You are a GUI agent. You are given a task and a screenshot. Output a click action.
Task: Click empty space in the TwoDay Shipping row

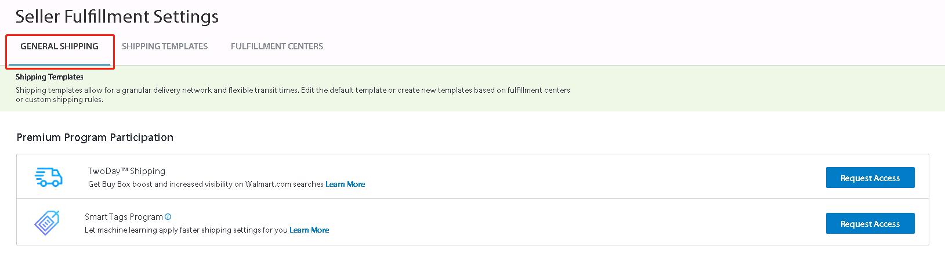[580, 177]
